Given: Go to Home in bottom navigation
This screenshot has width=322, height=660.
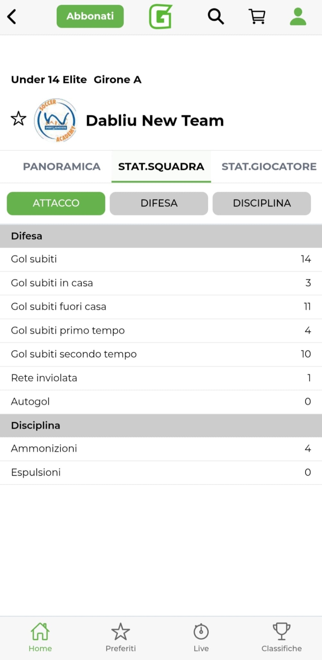Looking at the screenshot, I should (x=40, y=637).
